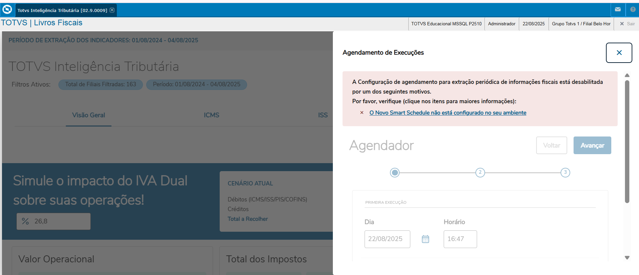Viewport: 639px width, 275px height.
Task: Click the percentage input showing 26,8
Action: (53, 221)
